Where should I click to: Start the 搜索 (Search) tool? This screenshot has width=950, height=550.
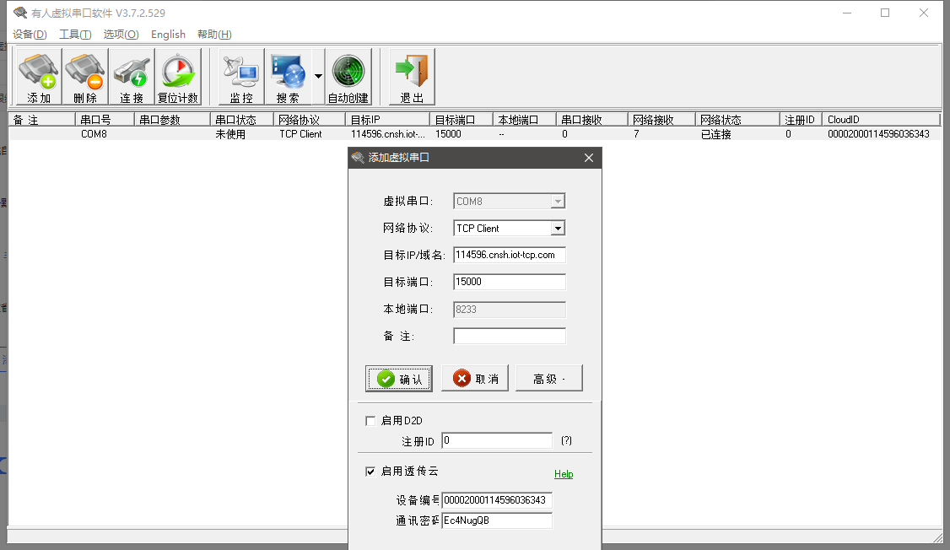click(288, 78)
